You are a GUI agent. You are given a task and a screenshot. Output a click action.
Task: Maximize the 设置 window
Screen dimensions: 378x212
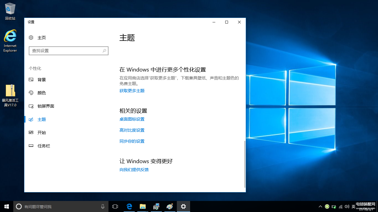click(x=227, y=22)
